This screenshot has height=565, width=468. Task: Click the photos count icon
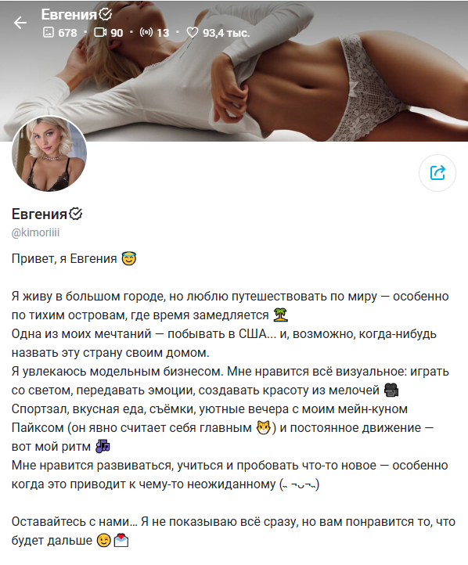(48, 32)
